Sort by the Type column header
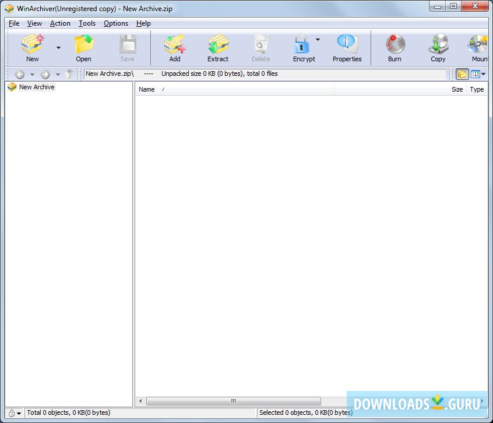Screen dimensions: 493x423 click(x=477, y=89)
